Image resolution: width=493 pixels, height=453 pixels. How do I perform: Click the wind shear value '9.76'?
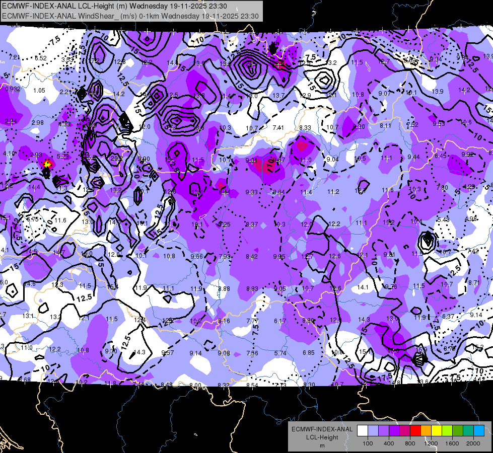coord(391,287)
